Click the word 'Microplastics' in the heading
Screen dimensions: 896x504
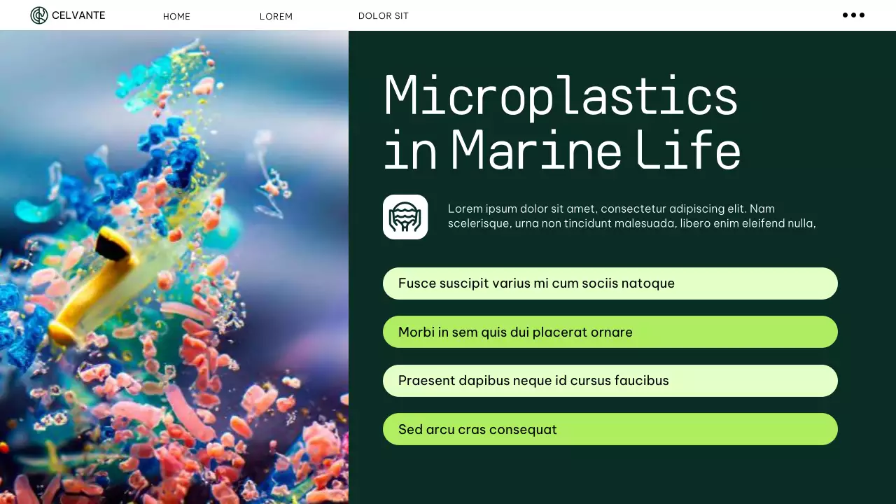[x=561, y=95]
